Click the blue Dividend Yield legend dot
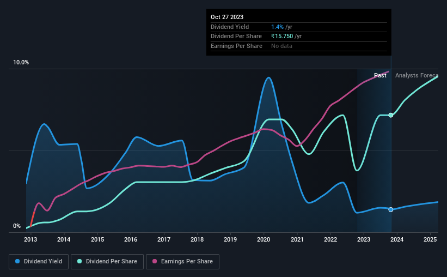This screenshot has width=447, height=277. (17, 261)
